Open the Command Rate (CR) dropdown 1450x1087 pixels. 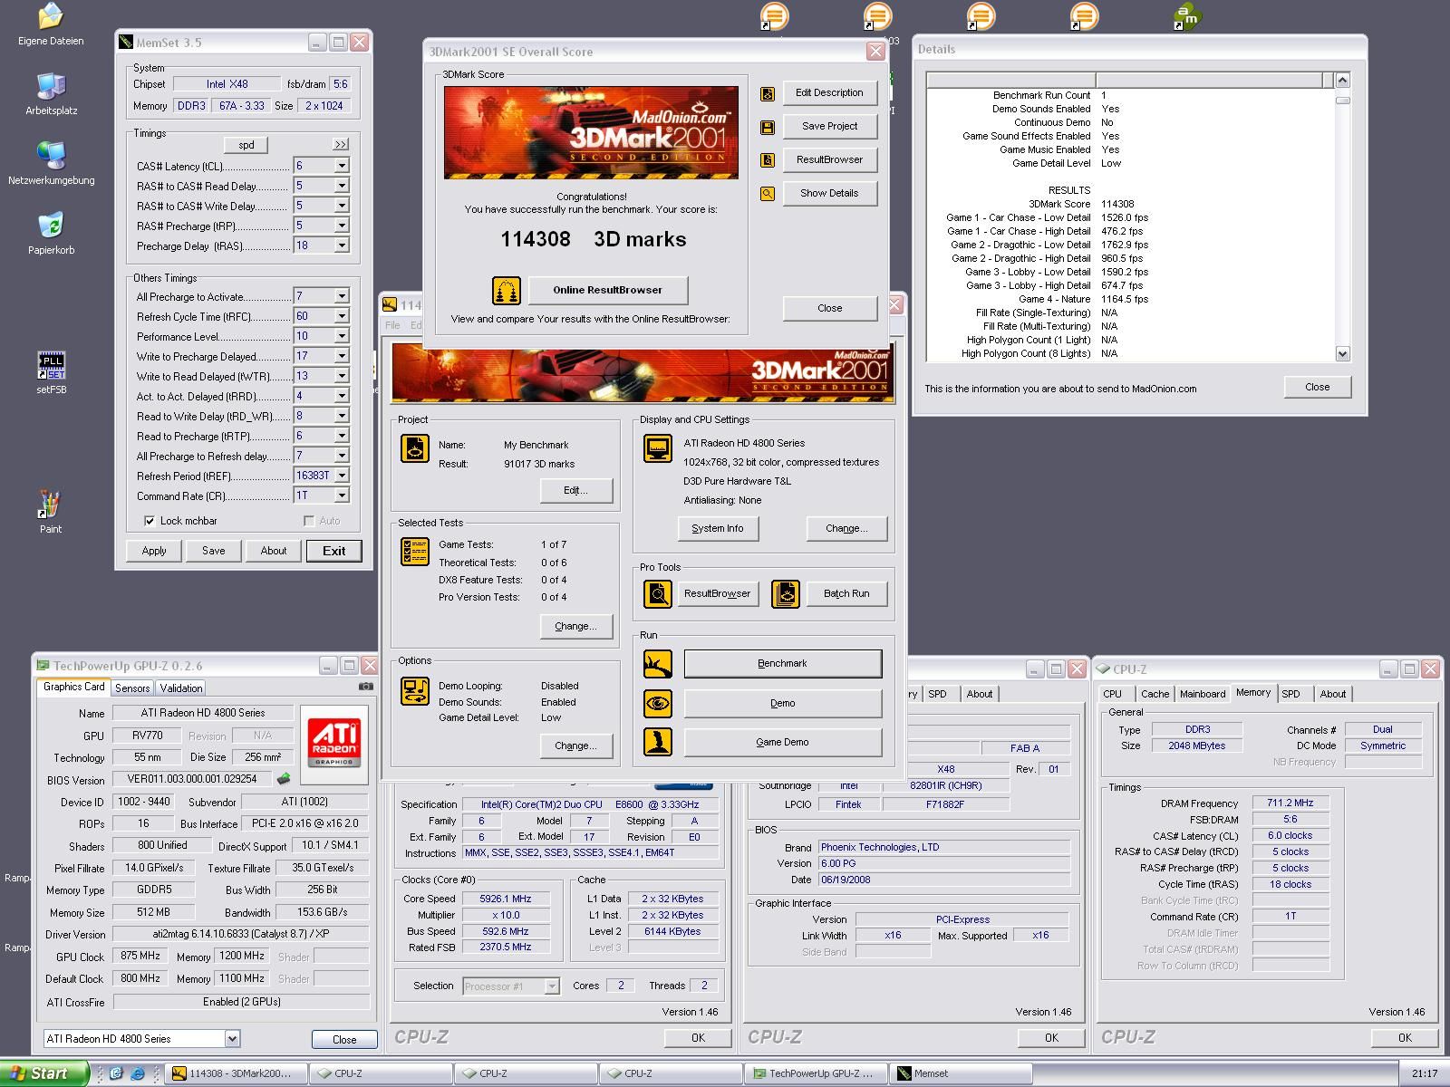coord(342,495)
